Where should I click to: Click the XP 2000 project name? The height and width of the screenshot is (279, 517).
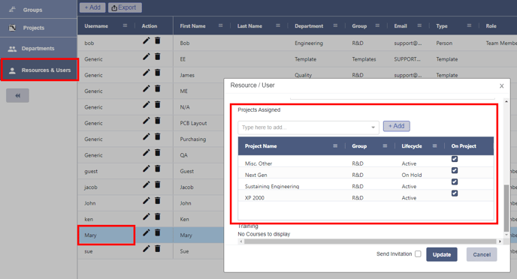click(255, 198)
